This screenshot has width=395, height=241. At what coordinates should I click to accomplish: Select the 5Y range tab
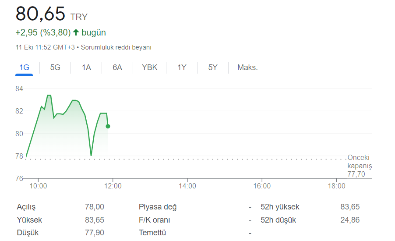tap(213, 67)
